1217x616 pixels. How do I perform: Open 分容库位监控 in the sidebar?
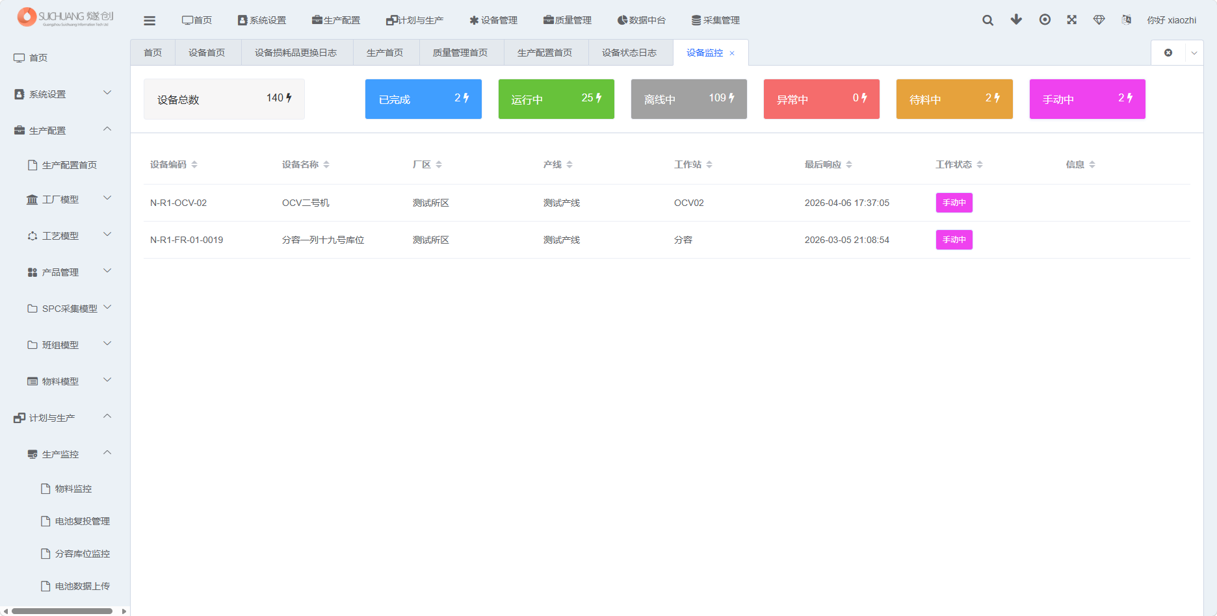point(65,554)
